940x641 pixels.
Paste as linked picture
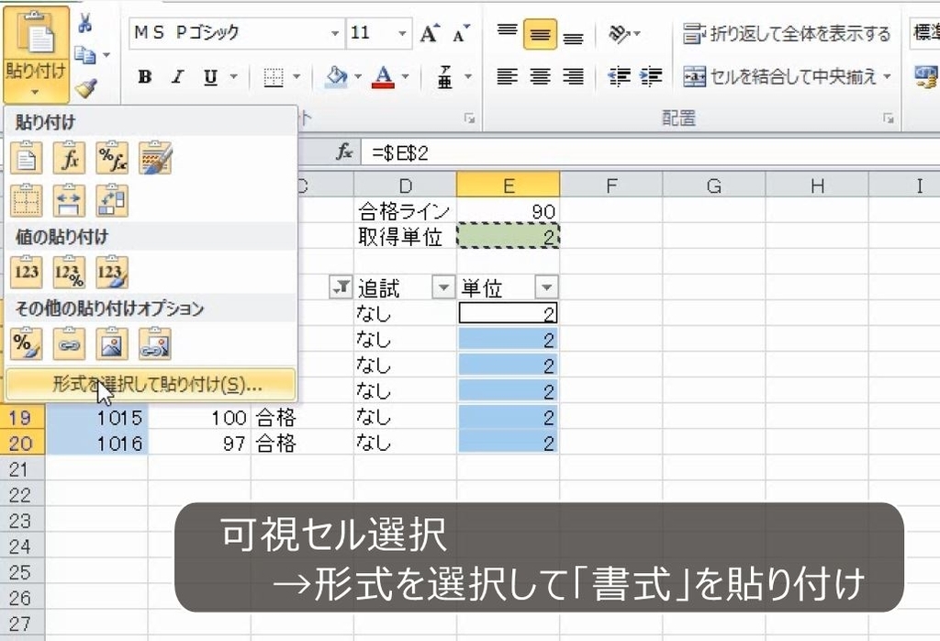pos(155,343)
